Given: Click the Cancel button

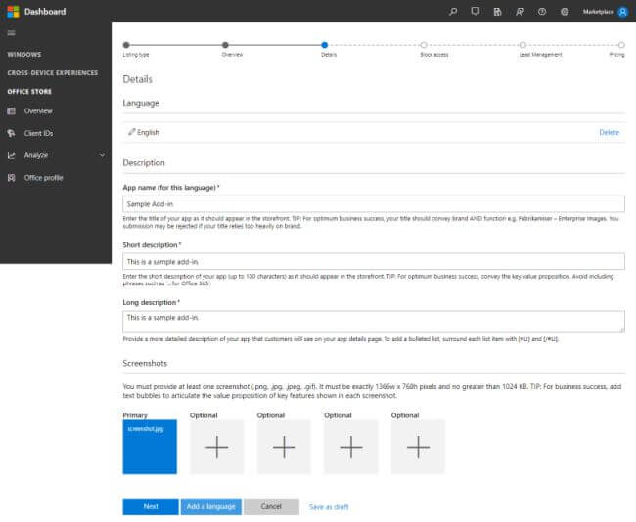Looking at the screenshot, I should 271,506.
